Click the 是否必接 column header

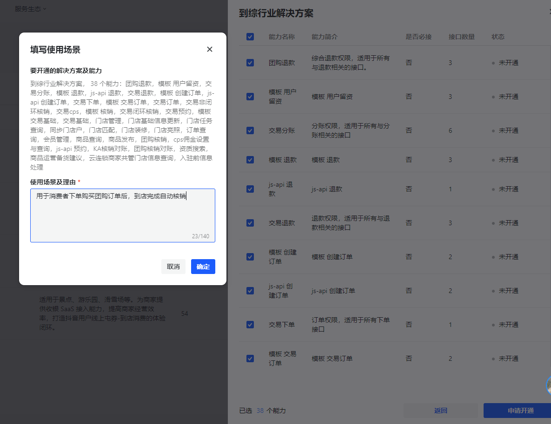click(x=418, y=37)
